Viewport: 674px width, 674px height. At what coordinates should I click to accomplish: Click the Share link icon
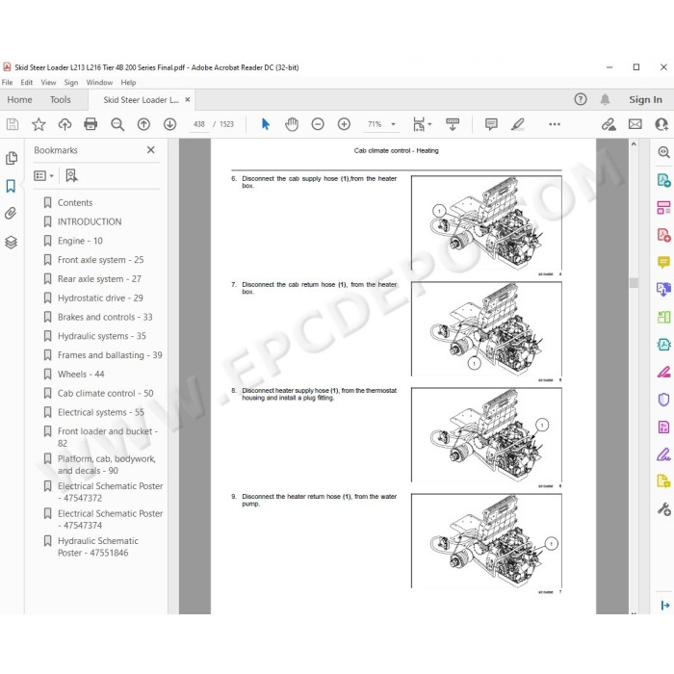609,124
